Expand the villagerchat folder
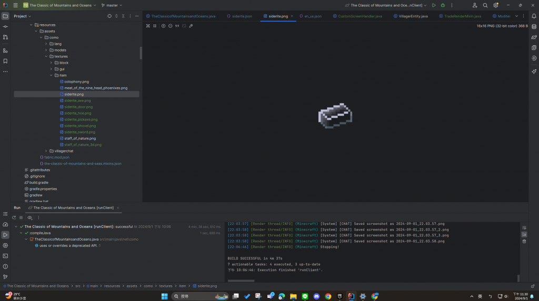539x301 pixels. 46,151
